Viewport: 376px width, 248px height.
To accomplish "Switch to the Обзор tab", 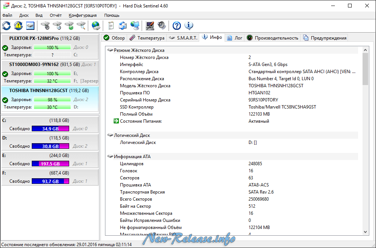I will 114,38.
